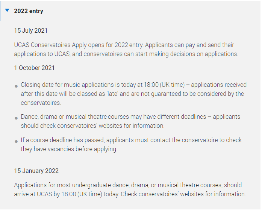Click the bullet dot before "Dance, drama or musical"
This screenshot has width=262, height=212.
click(16, 118)
